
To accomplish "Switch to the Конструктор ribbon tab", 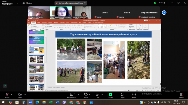I will [x=44, y=22].
